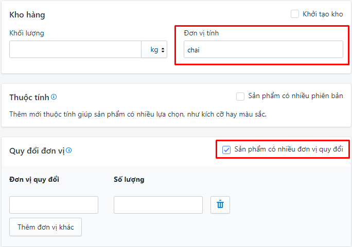The image size is (352, 247).
Task: Click the Khối lượng field label
Action: (27, 33)
